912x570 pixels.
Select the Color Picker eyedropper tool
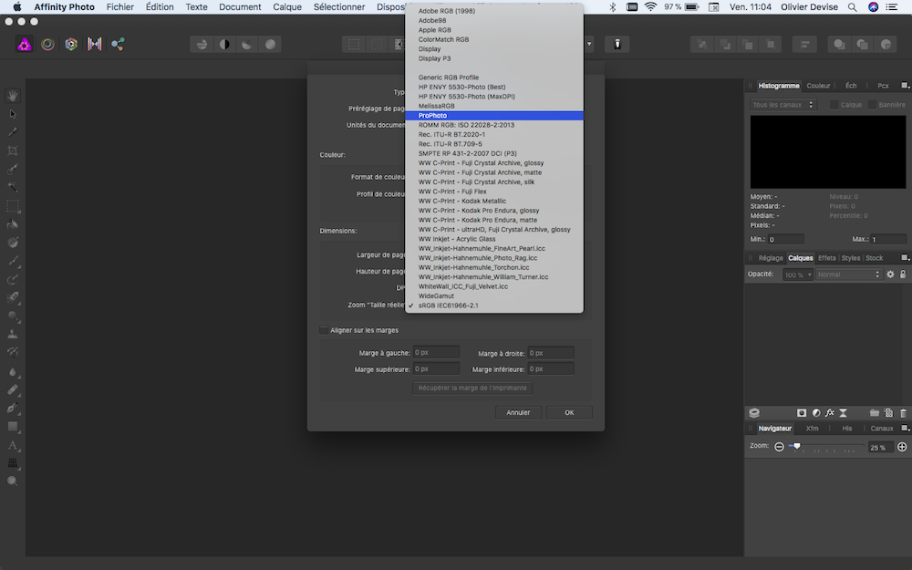(x=12, y=132)
